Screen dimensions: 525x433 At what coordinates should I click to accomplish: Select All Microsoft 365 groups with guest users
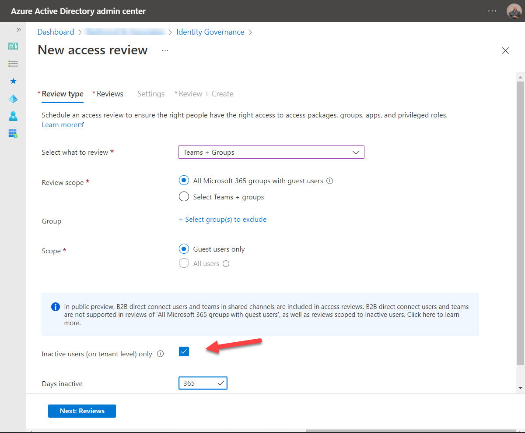pos(184,181)
